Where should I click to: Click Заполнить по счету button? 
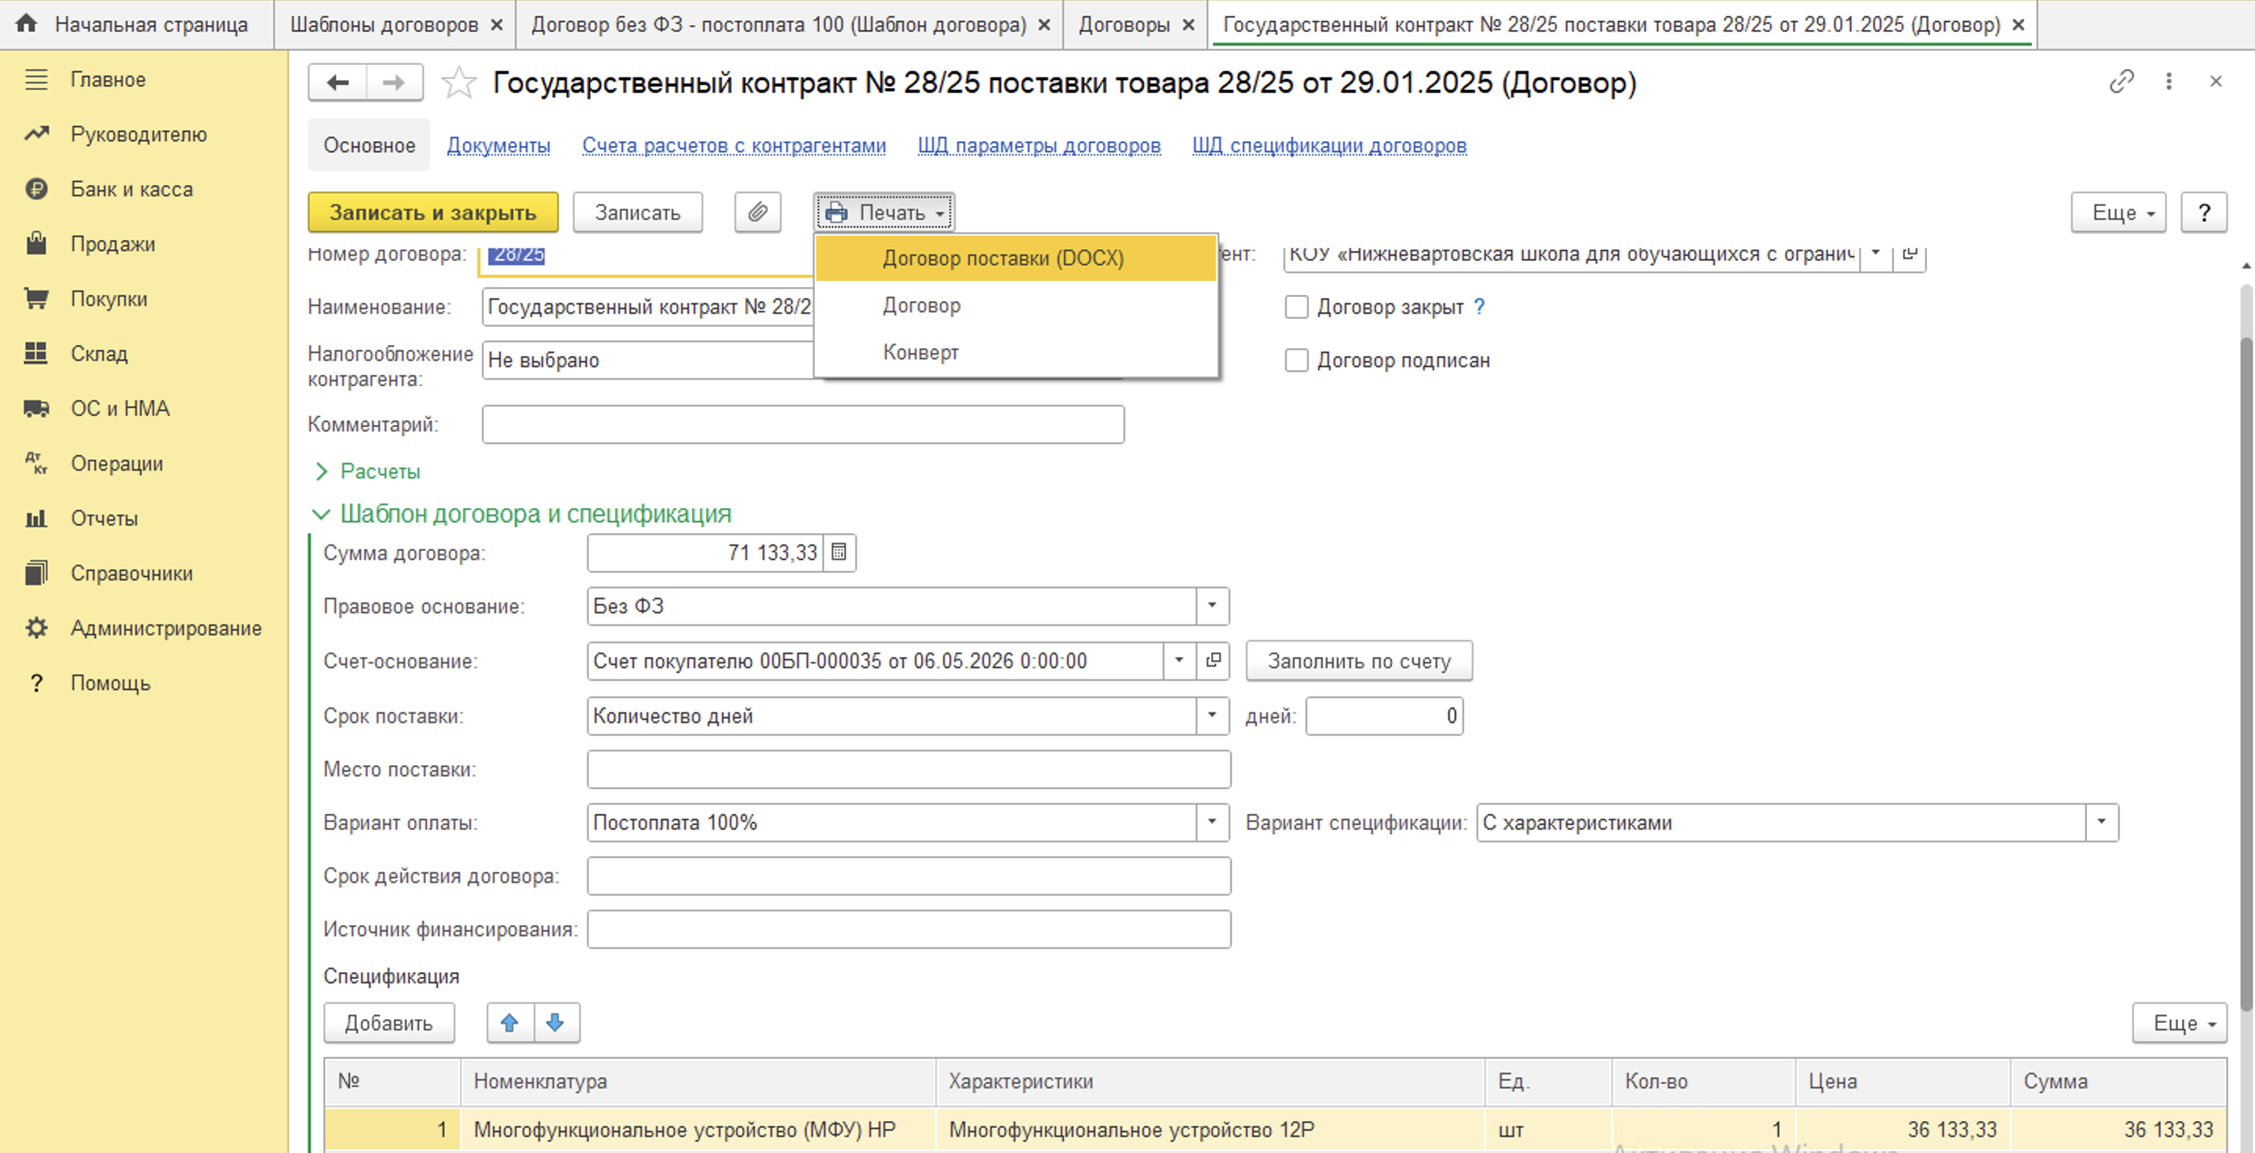(x=1359, y=660)
